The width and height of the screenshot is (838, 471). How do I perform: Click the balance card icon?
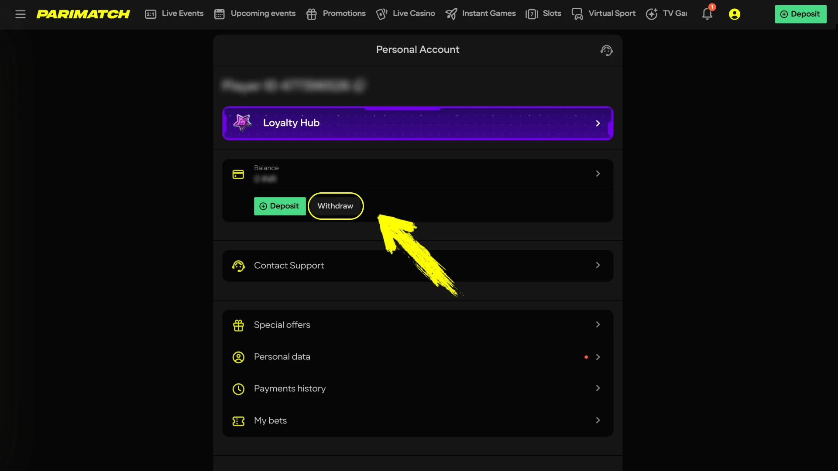pos(238,174)
